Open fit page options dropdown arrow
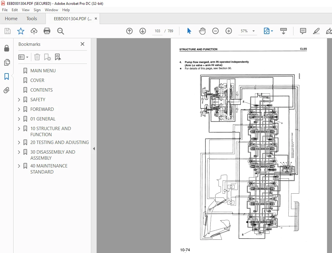The height and width of the screenshot is (253, 332). (x=272, y=31)
